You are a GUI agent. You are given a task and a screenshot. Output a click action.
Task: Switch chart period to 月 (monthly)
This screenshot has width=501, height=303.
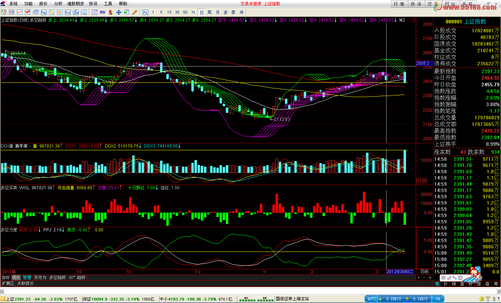(217, 12)
